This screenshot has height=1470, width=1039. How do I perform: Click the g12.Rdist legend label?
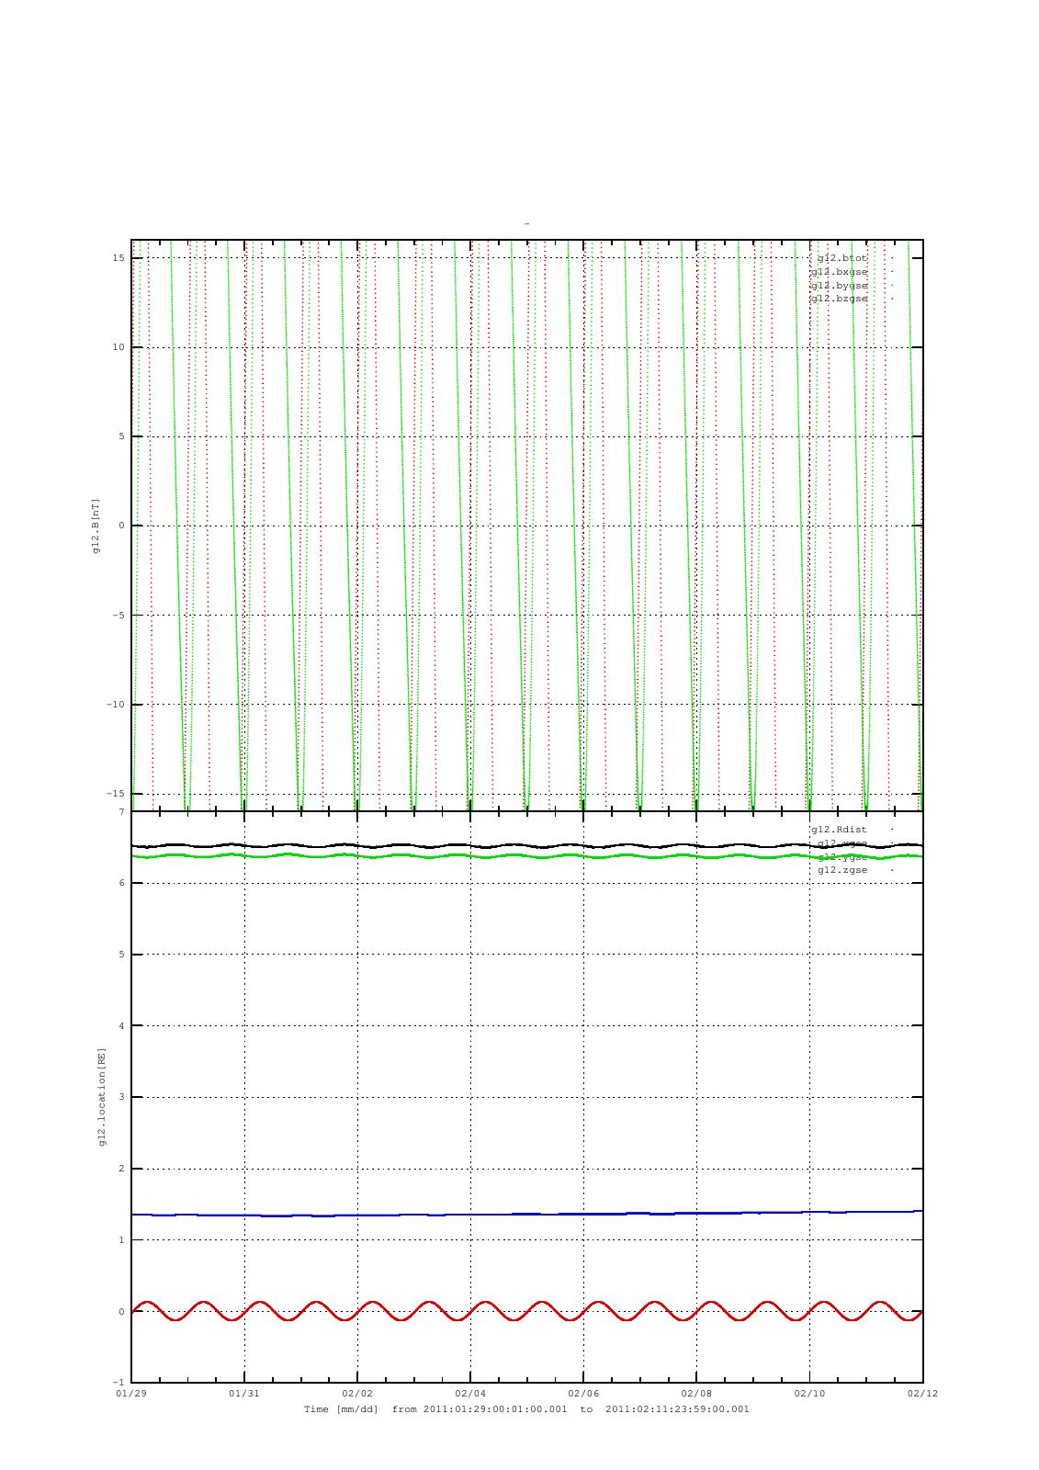(x=840, y=830)
